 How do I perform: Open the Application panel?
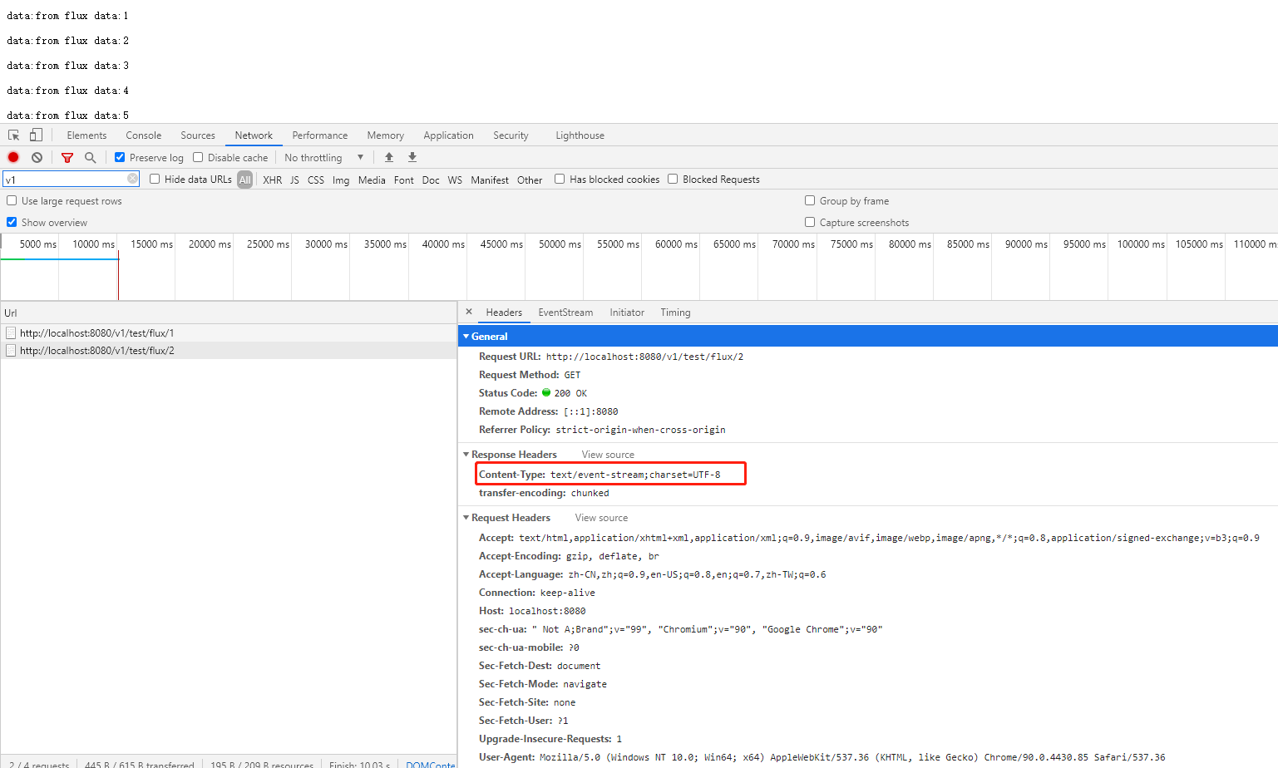[448, 135]
